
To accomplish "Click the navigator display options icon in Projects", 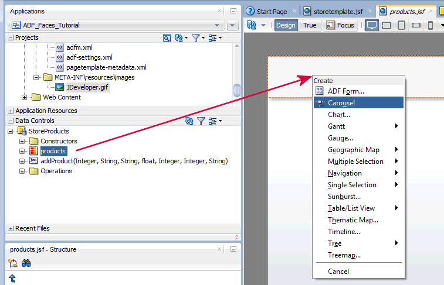I will coord(213,38).
